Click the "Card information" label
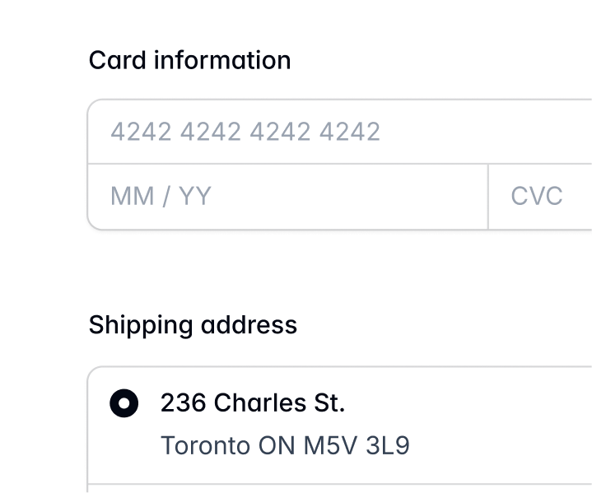 189,60
